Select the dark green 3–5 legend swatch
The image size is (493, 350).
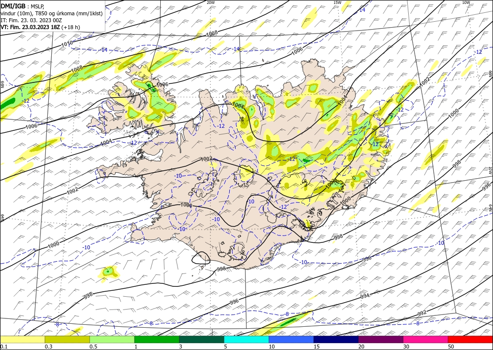(x=202, y=339)
